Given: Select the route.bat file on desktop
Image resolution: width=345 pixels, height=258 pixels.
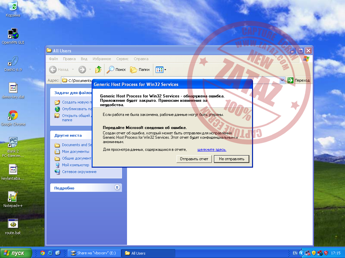Looking at the screenshot, I should 13,227.
